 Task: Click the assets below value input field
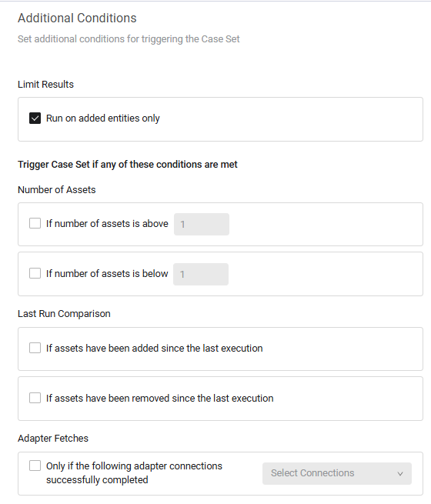[x=201, y=274]
